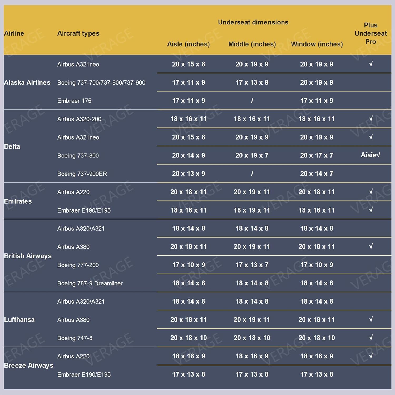Click the middle seat slash for Embraer 175
The height and width of the screenshot is (395, 395).
click(x=252, y=101)
